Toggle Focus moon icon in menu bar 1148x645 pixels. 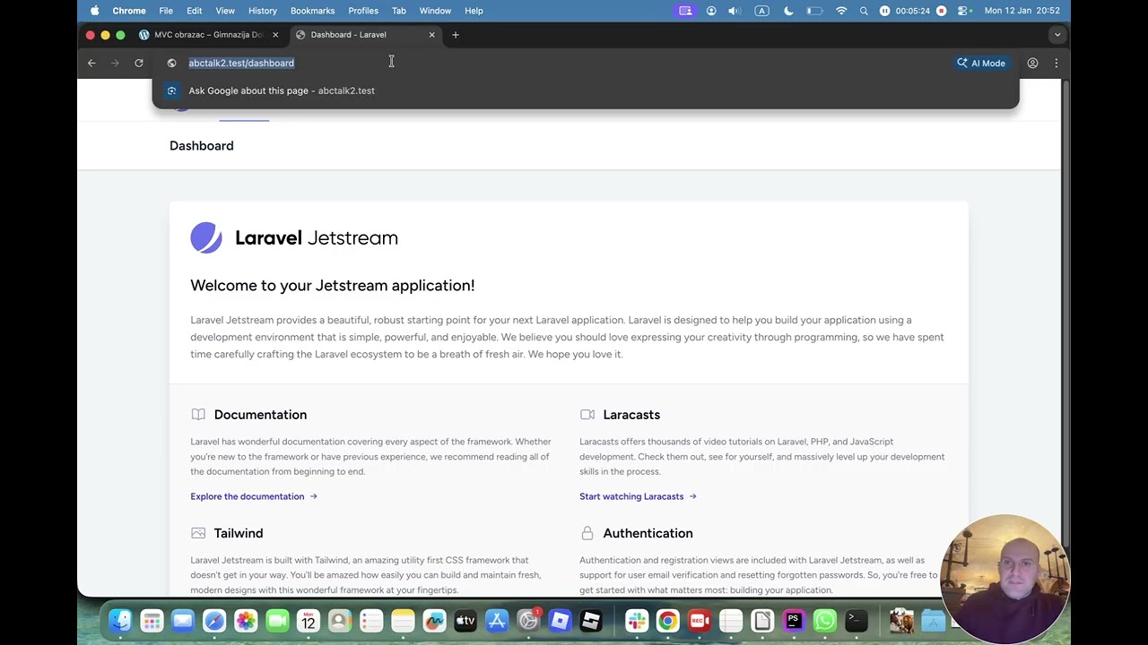(x=788, y=11)
